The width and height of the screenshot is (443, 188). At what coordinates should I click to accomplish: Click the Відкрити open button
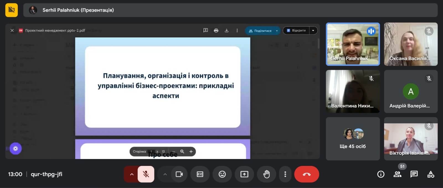(296, 30)
